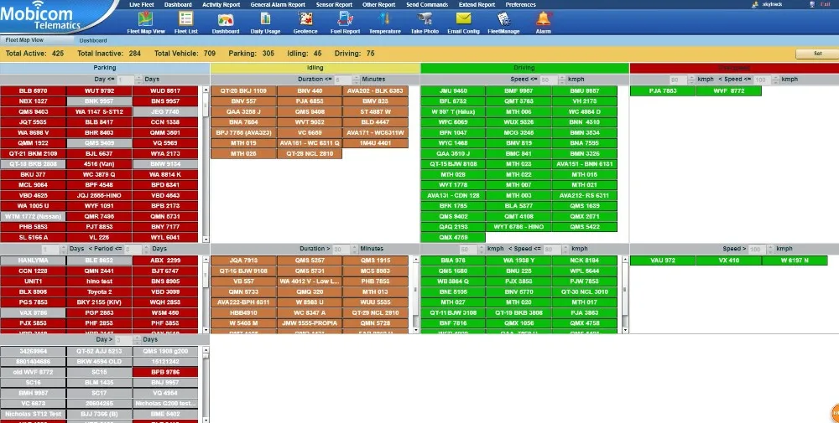
Task: Select overspeed vehicle W 6197 N
Action: (795, 261)
